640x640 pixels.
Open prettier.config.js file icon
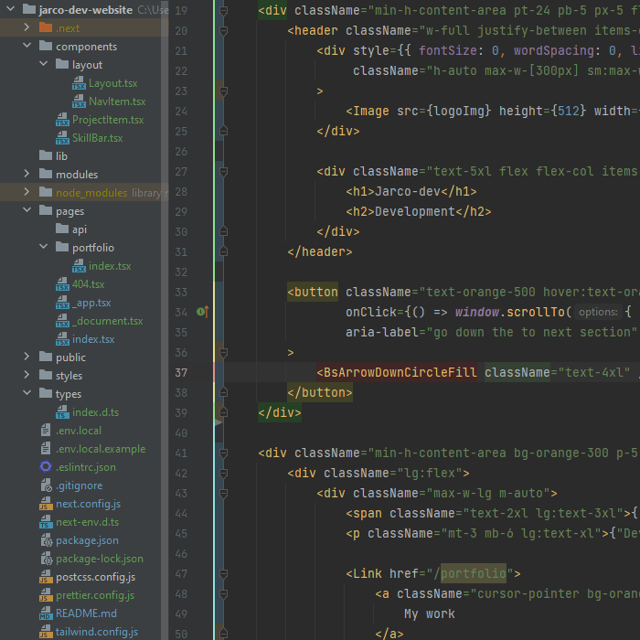click(46, 595)
